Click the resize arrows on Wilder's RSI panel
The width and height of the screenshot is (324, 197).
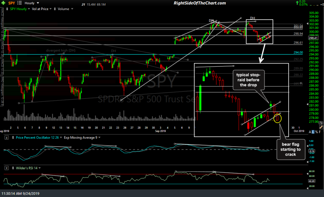pyautogui.click(x=13, y=168)
